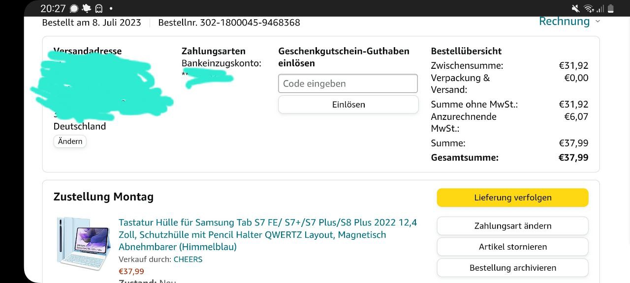Cancel the item via Artikel stornieren
Image resolution: width=630 pixels, height=283 pixels.
pyautogui.click(x=512, y=247)
